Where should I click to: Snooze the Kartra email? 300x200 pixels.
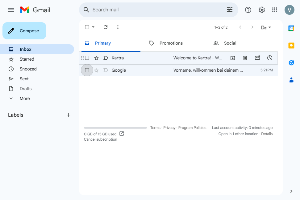tap(270, 58)
